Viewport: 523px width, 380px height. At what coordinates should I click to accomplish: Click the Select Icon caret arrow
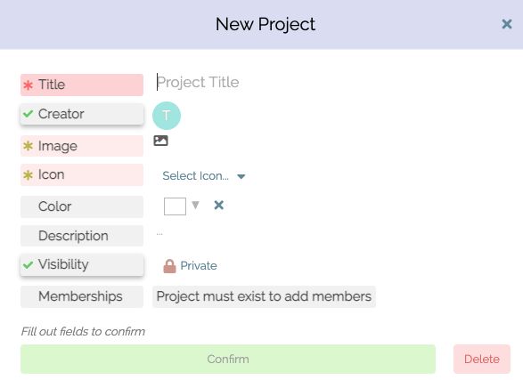241,176
